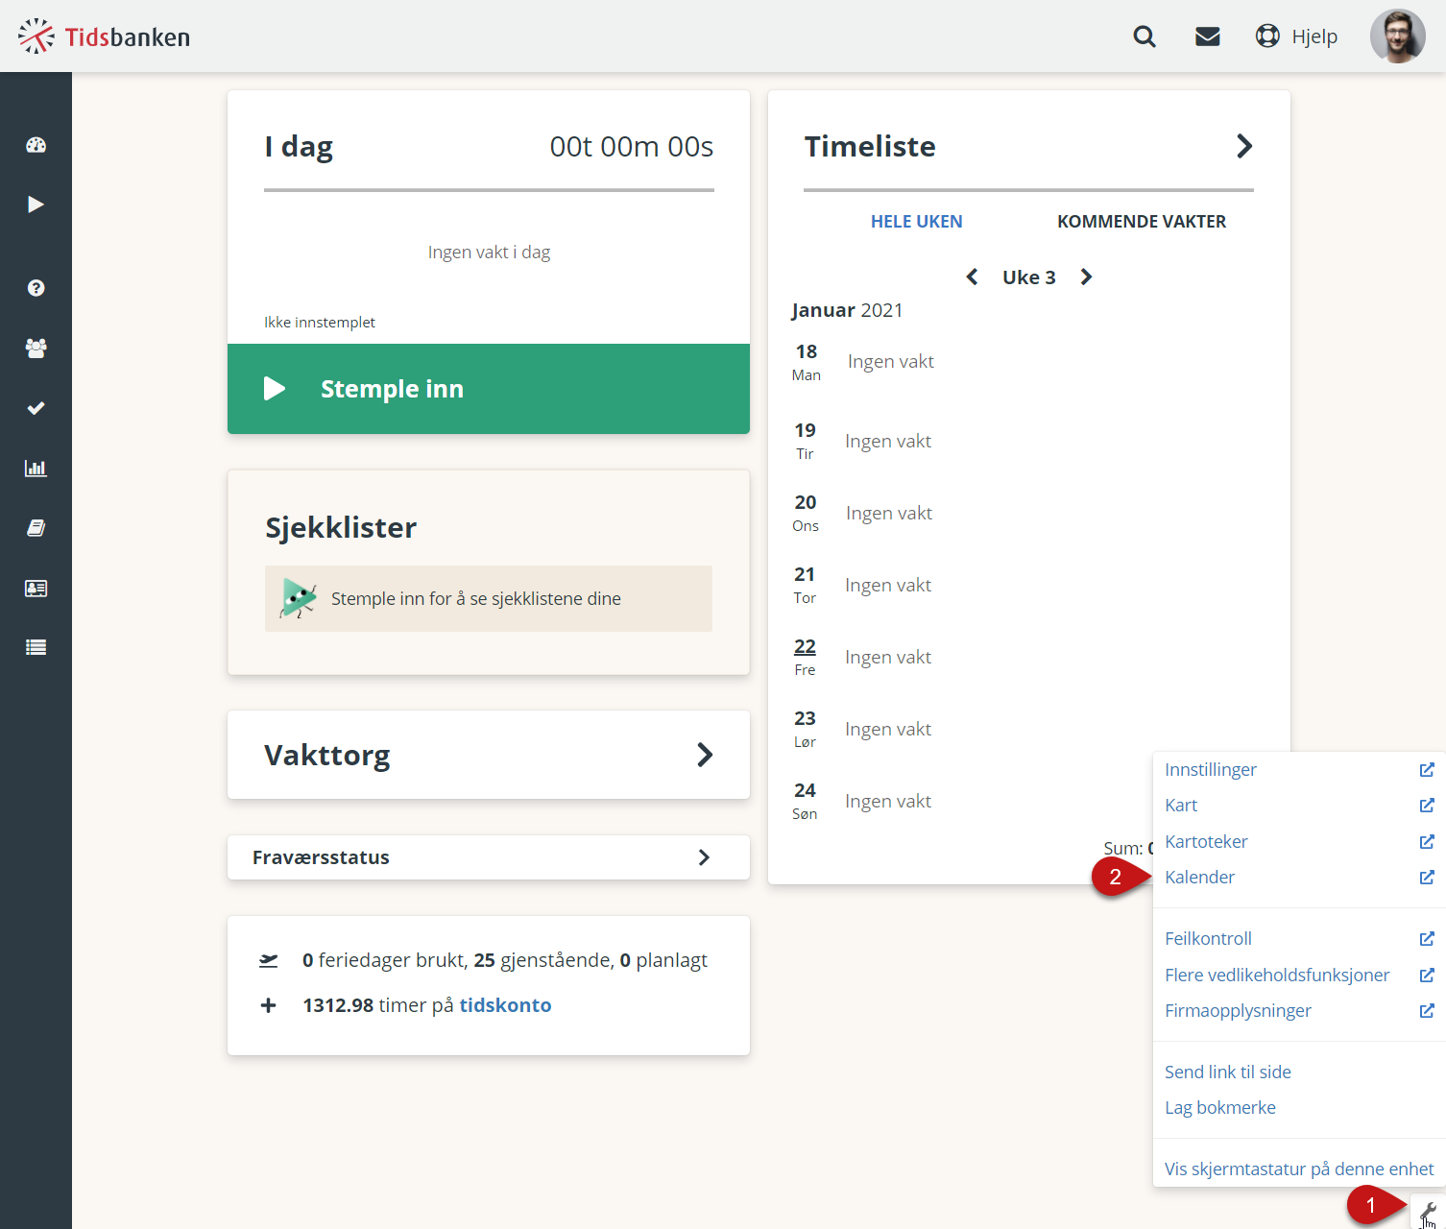This screenshot has height=1229, width=1446.
Task: Click the Sjekklister mascot message
Action: (x=489, y=598)
